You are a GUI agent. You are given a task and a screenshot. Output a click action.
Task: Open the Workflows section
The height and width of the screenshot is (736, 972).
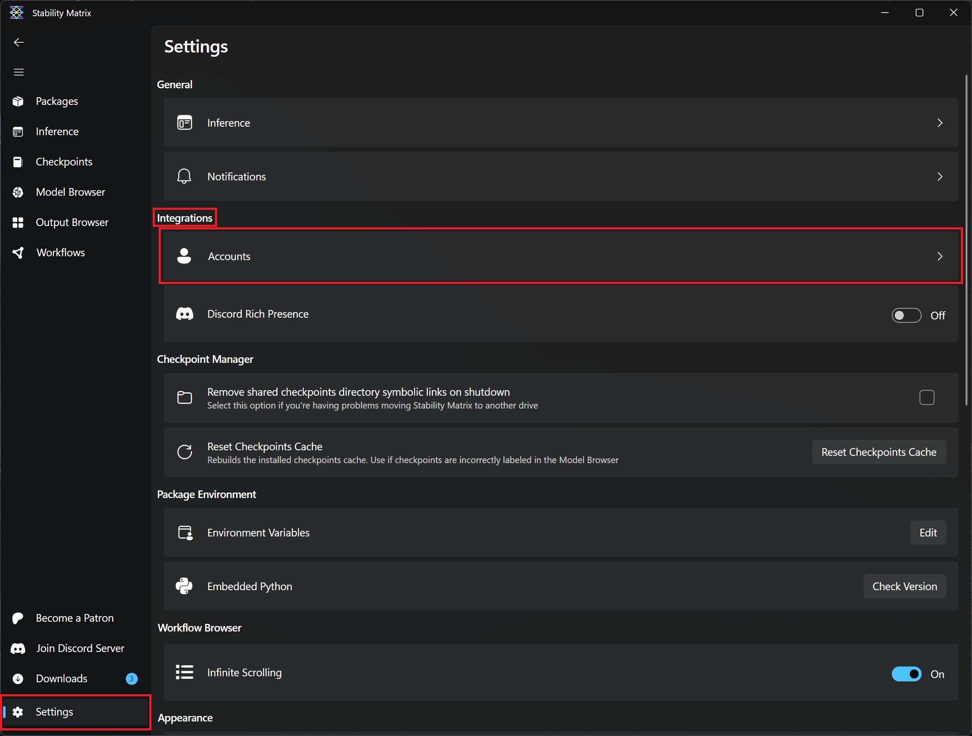pyautogui.click(x=60, y=252)
